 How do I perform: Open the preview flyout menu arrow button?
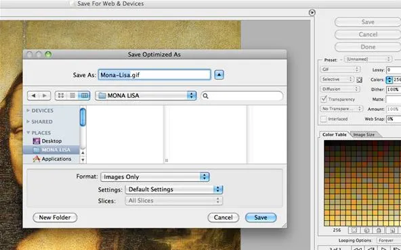coord(312,12)
